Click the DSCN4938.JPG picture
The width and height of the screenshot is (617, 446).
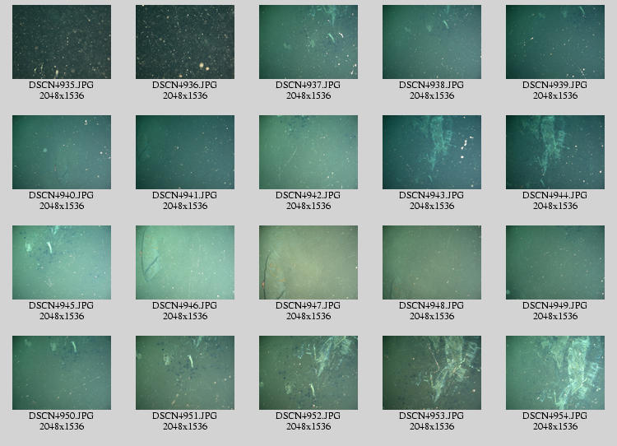click(x=432, y=42)
